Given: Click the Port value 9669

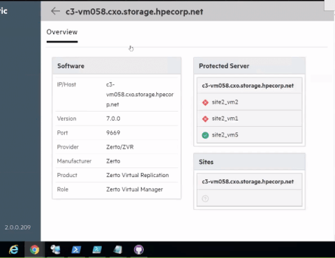Looking at the screenshot, I should [x=113, y=132].
